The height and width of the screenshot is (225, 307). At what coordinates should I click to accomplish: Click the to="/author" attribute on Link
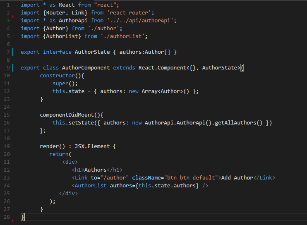point(110,178)
